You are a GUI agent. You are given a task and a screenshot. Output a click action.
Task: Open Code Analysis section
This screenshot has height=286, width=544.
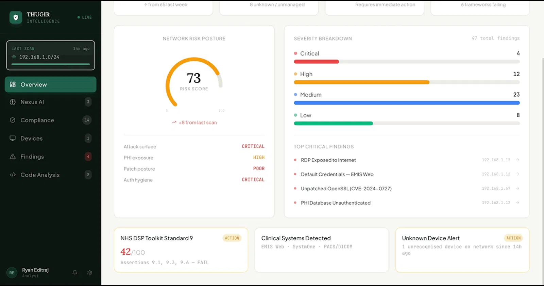(51, 175)
